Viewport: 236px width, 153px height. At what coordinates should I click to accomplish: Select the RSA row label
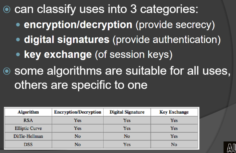28,120
